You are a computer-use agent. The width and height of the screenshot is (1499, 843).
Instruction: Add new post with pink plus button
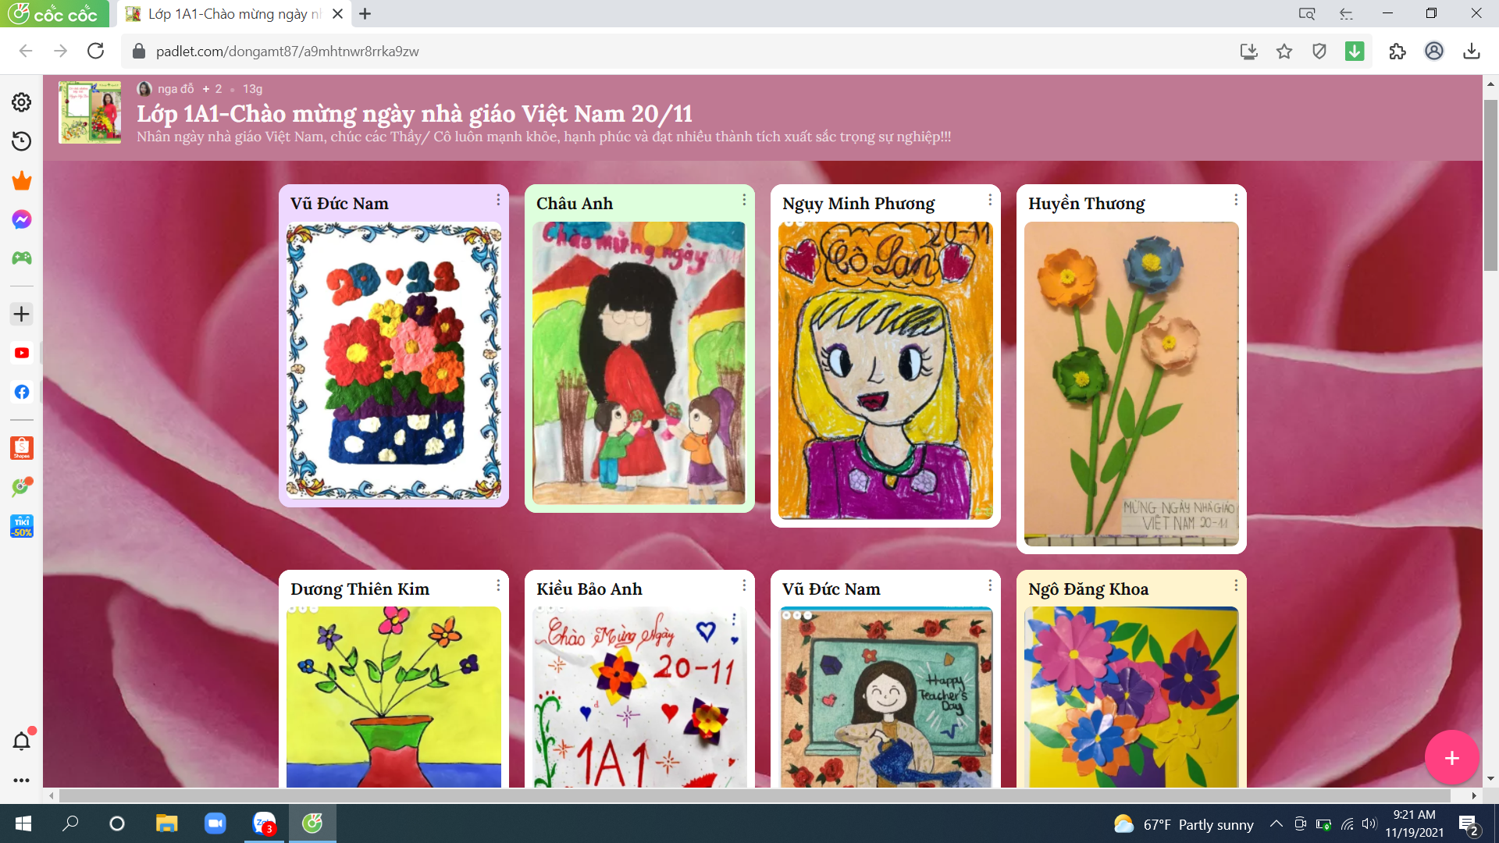point(1451,757)
